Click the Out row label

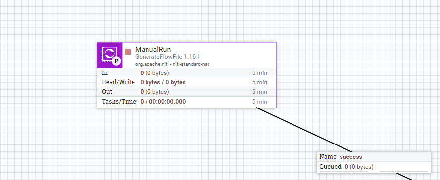(x=107, y=92)
